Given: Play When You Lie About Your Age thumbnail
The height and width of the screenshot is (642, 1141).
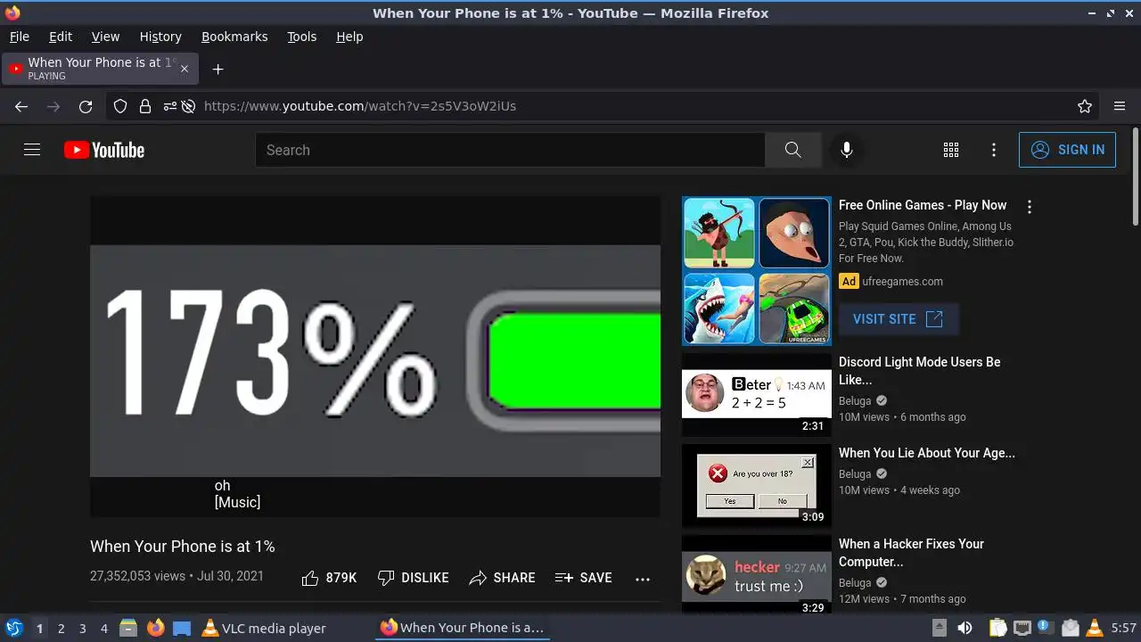Looking at the screenshot, I should tap(757, 485).
